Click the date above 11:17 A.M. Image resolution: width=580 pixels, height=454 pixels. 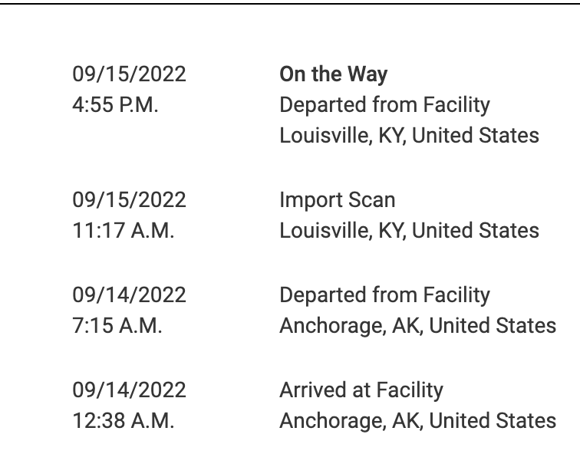coord(129,200)
